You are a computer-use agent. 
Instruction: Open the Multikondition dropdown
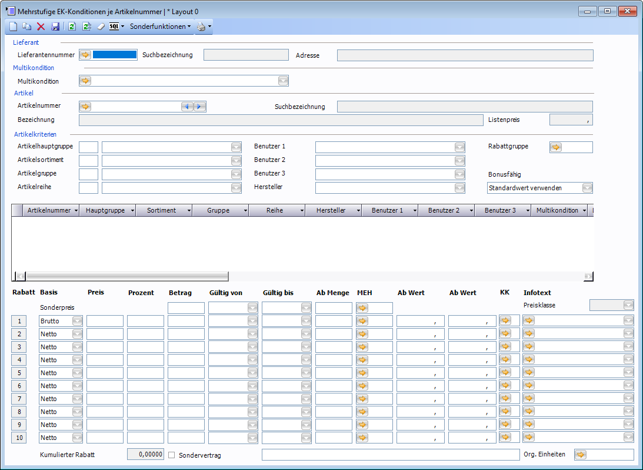283,81
